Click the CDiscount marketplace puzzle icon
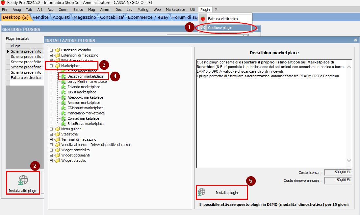This screenshot has height=215, width=360. pos(64,108)
